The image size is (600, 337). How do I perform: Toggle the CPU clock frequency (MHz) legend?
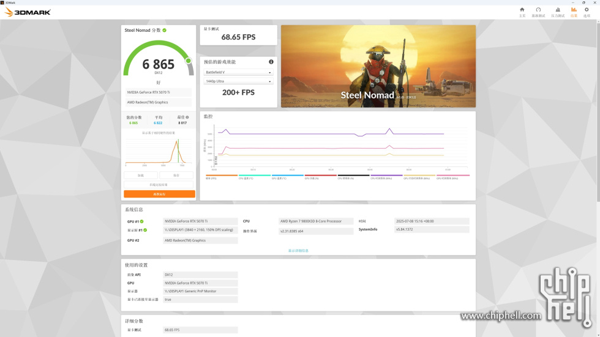386,177
